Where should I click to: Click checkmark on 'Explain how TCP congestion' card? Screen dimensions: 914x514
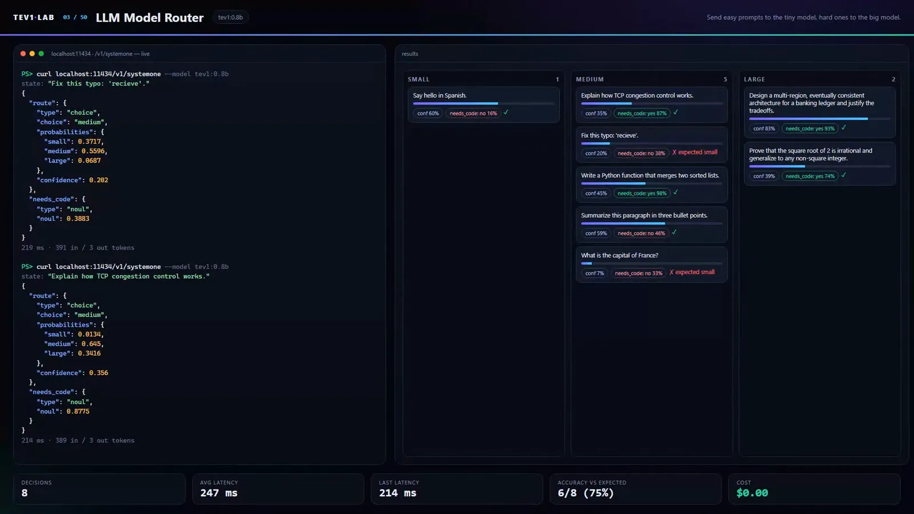[x=675, y=113]
